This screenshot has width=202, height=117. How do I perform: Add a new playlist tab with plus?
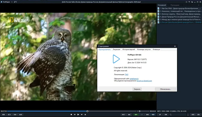[x=199, y=5]
